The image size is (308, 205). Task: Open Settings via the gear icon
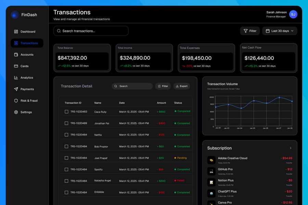click(16, 112)
